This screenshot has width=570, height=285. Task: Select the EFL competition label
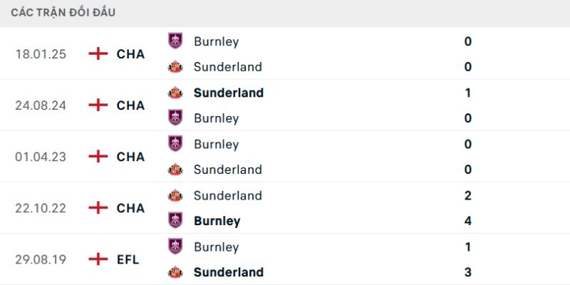128,259
